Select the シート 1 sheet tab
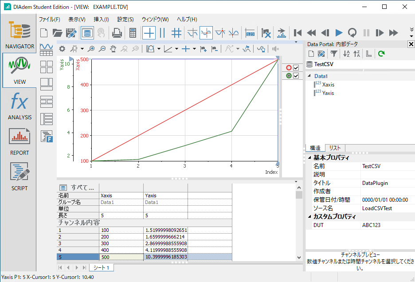Screen dimensions: 415x282 [x=102, y=268]
